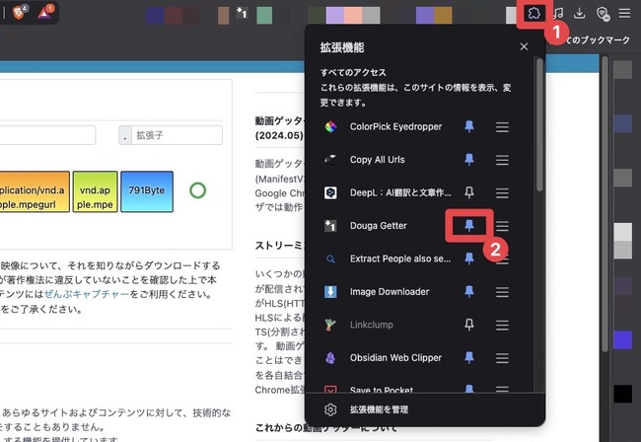Open the Extensions puzzle icon in the toolbar
Image resolution: width=641 pixels, height=442 pixels.
534,14
